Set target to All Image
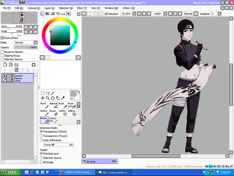 pyautogui.click(x=41, y=162)
